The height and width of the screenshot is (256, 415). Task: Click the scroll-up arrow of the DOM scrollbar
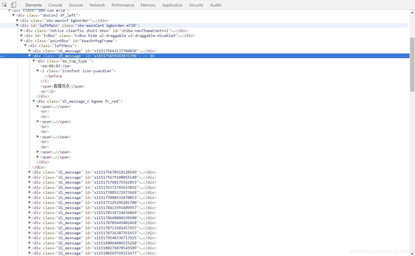pyautogui.click(x=412, y=12)
